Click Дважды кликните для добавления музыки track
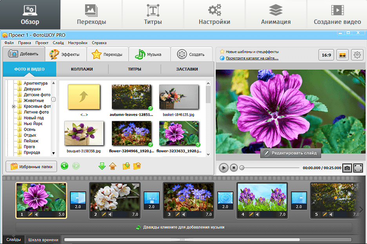The height and width of the screenshot is (244, 367). [x=184, y=227]
